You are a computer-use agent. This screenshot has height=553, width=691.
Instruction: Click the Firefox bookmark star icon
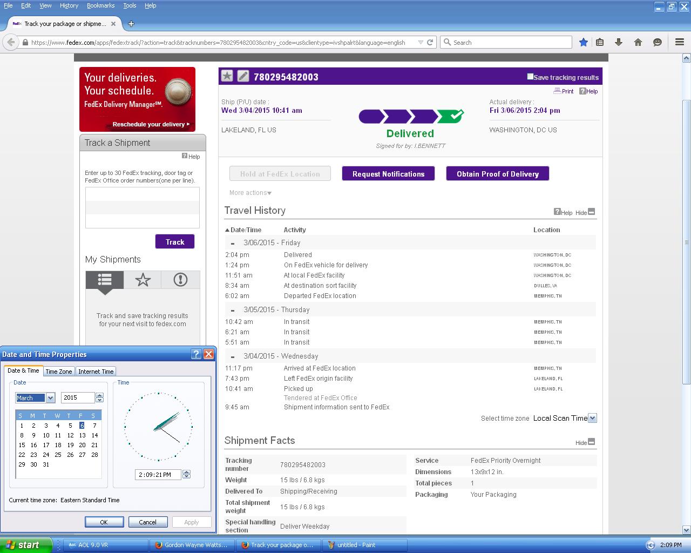point(584,42)
